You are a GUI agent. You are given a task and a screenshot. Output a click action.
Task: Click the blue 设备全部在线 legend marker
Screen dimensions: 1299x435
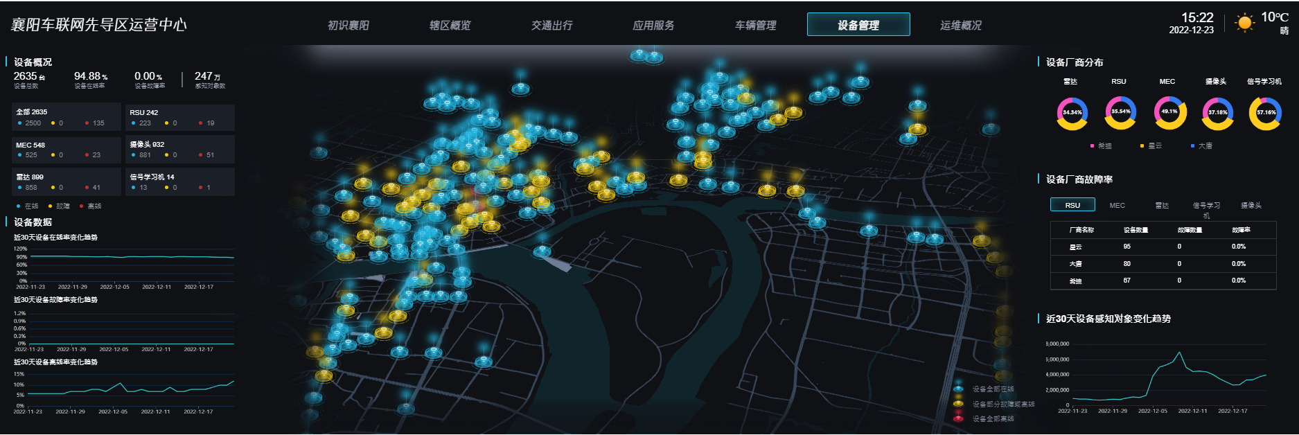(x=958, y=389)
